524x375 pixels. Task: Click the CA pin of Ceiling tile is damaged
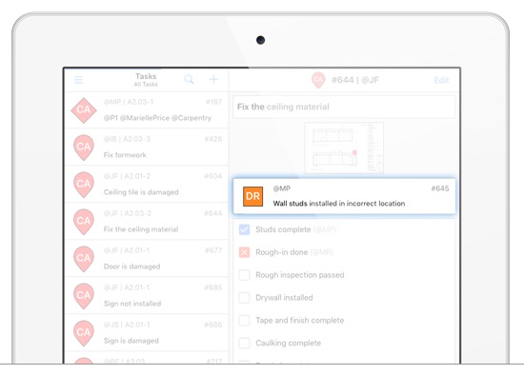[x=84, y=185]
